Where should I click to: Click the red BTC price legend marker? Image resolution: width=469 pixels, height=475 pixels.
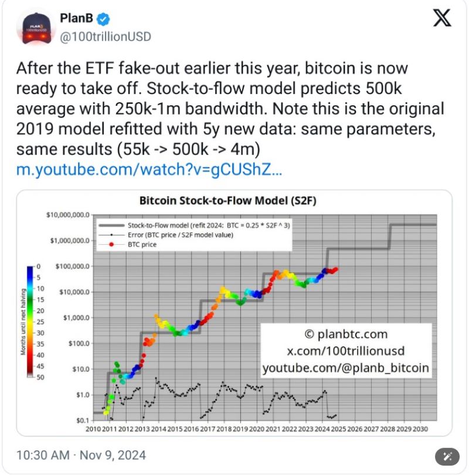click(x=111, y=244)
